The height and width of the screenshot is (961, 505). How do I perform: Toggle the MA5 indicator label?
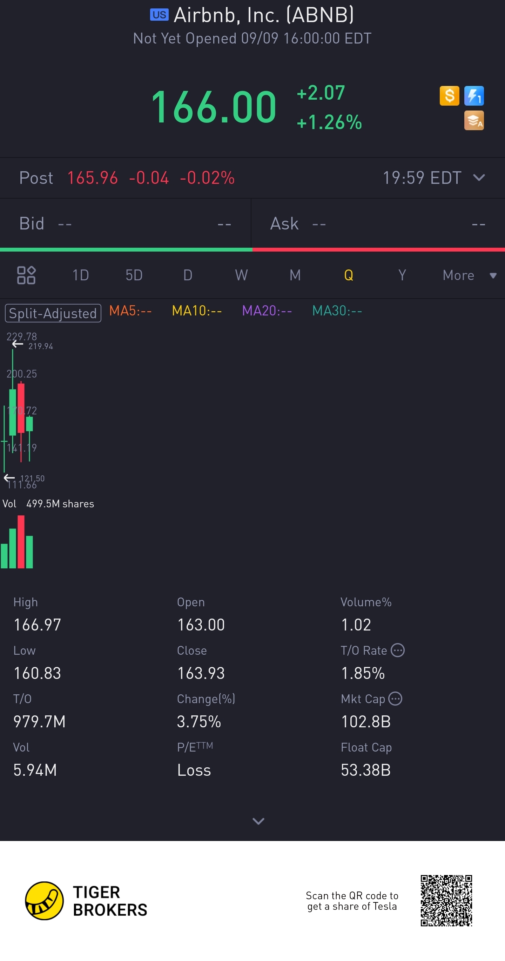130,311
